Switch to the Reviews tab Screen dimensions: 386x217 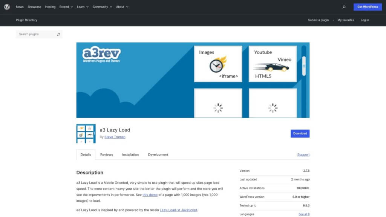click(x=107, y=154)
